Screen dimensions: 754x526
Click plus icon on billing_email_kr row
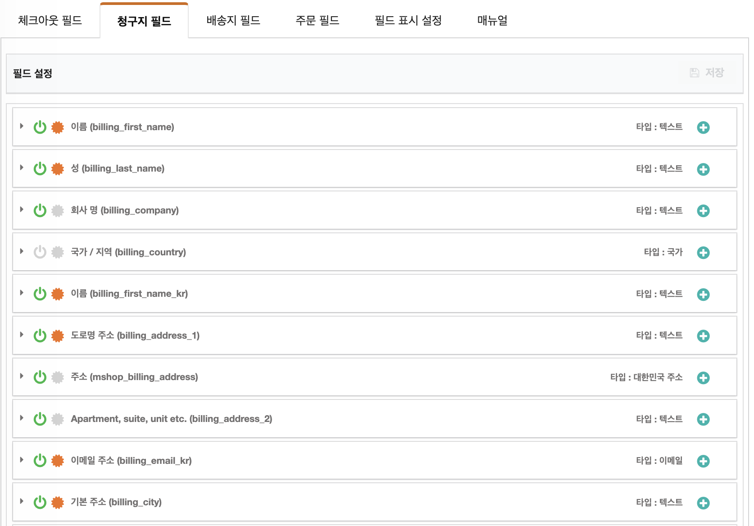point(703,461)
